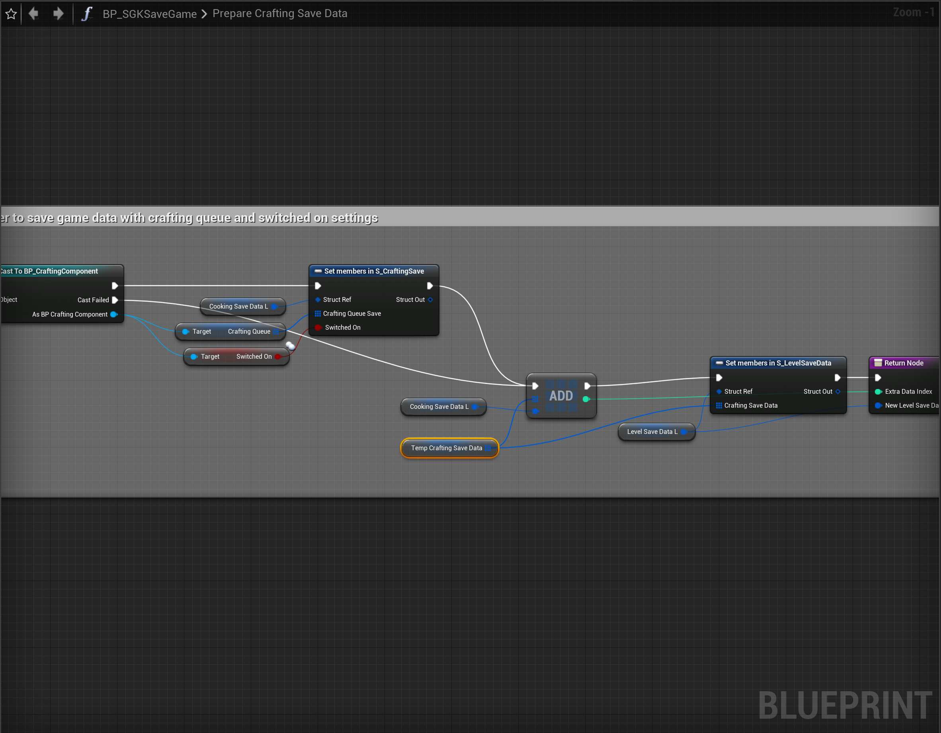Image resolution: width=941 pixels, height=733 pixels.
Task: Click the reroute knot near Switched On
Action: 291,345
